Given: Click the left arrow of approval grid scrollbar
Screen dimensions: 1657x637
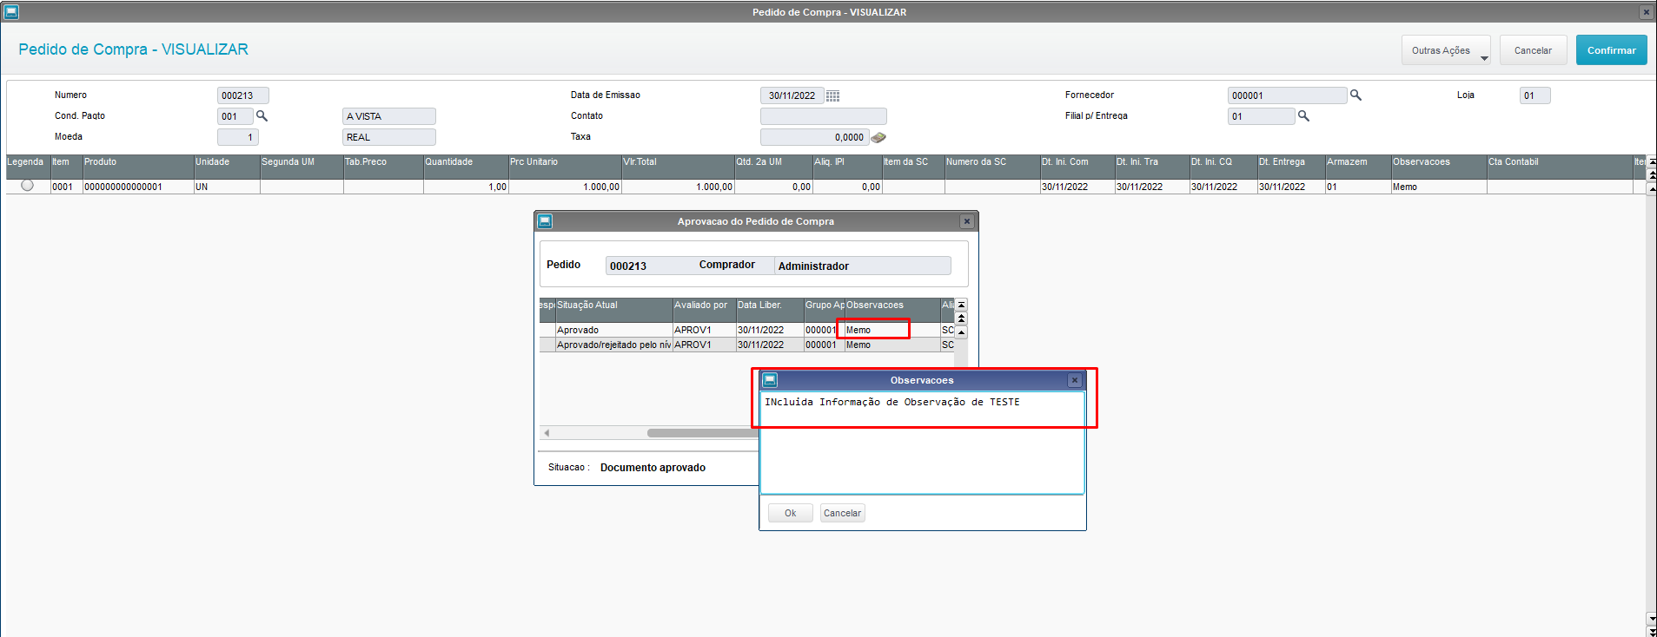Looking at the screenshot, I should pos(547,432).
